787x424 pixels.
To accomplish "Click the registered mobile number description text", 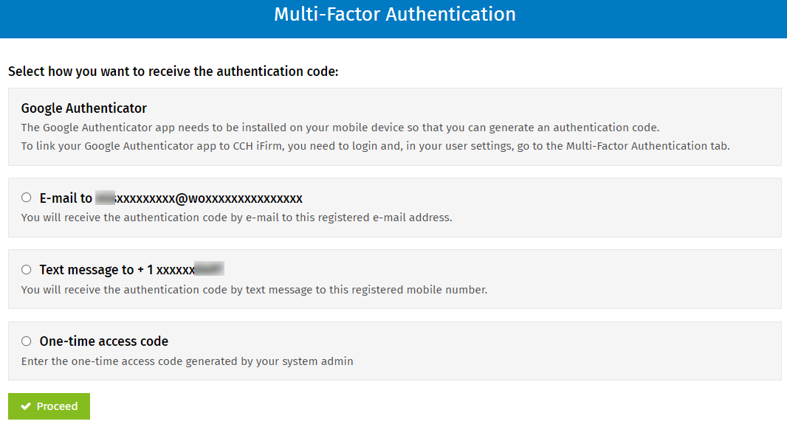I will click(x=254, y=290).
